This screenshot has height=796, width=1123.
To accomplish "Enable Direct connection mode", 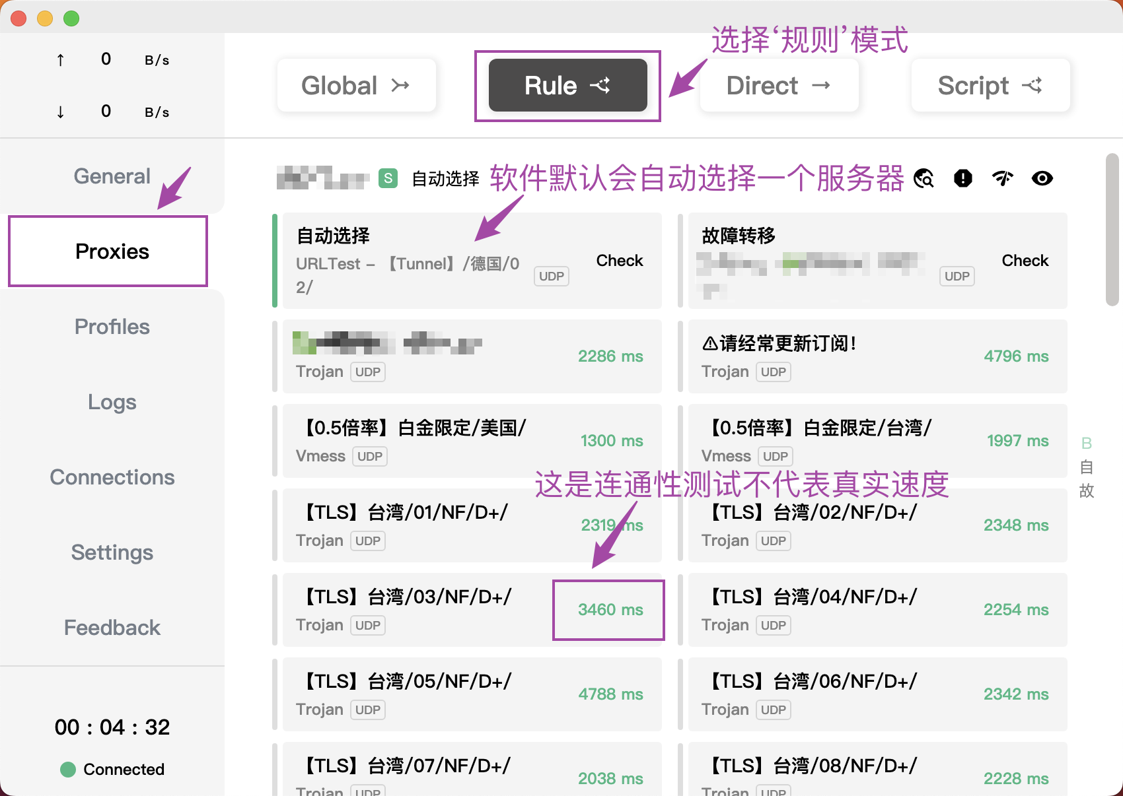I will [x=779, y=86].
